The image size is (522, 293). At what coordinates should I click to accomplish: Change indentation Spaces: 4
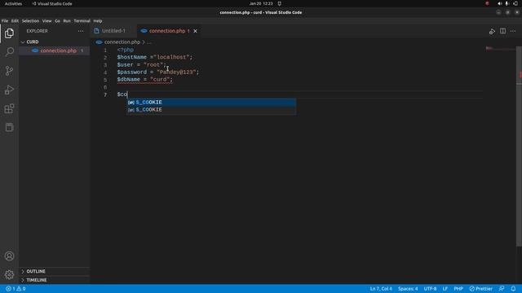(x=408, y=289)
